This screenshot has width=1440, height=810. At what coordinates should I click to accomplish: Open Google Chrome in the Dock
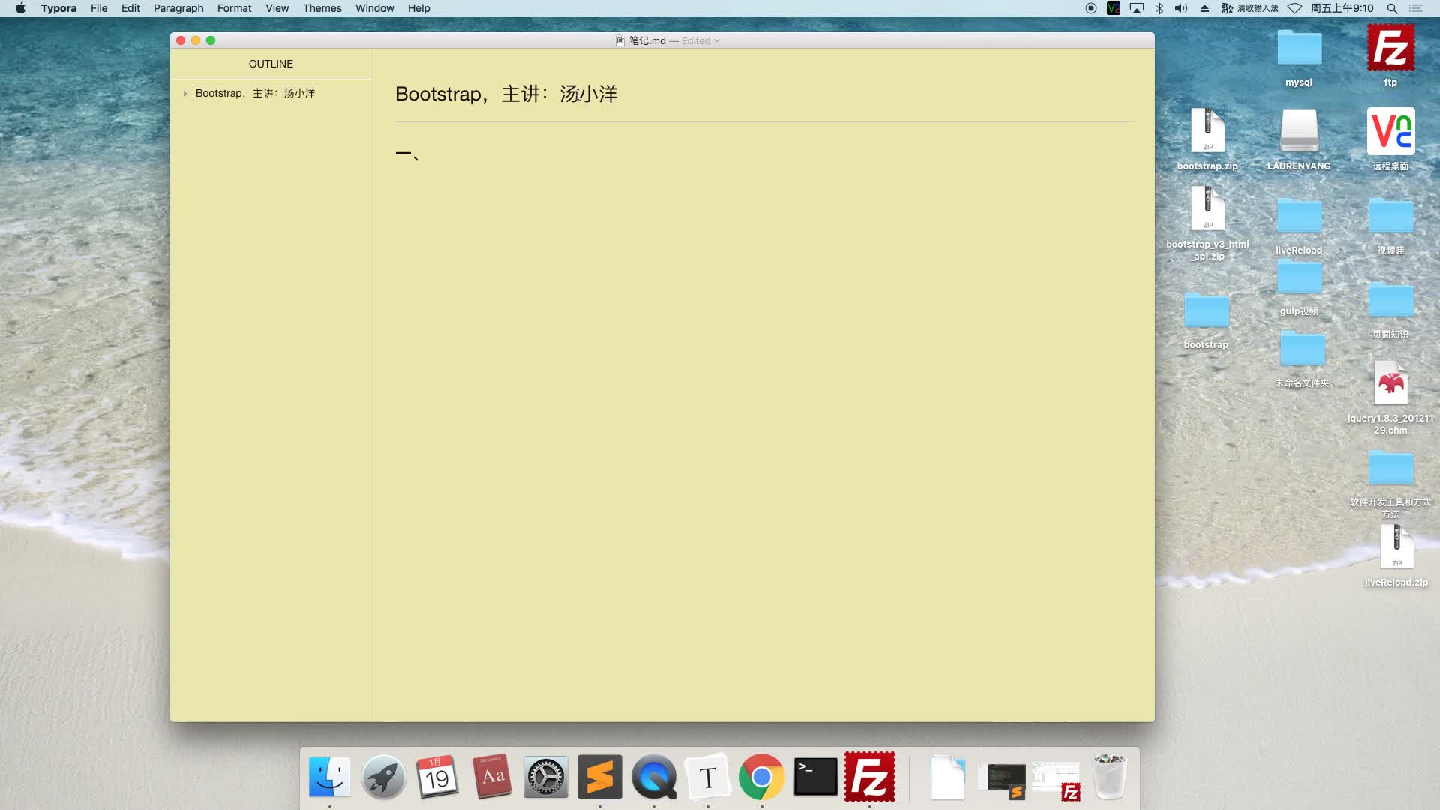[761, 777]
